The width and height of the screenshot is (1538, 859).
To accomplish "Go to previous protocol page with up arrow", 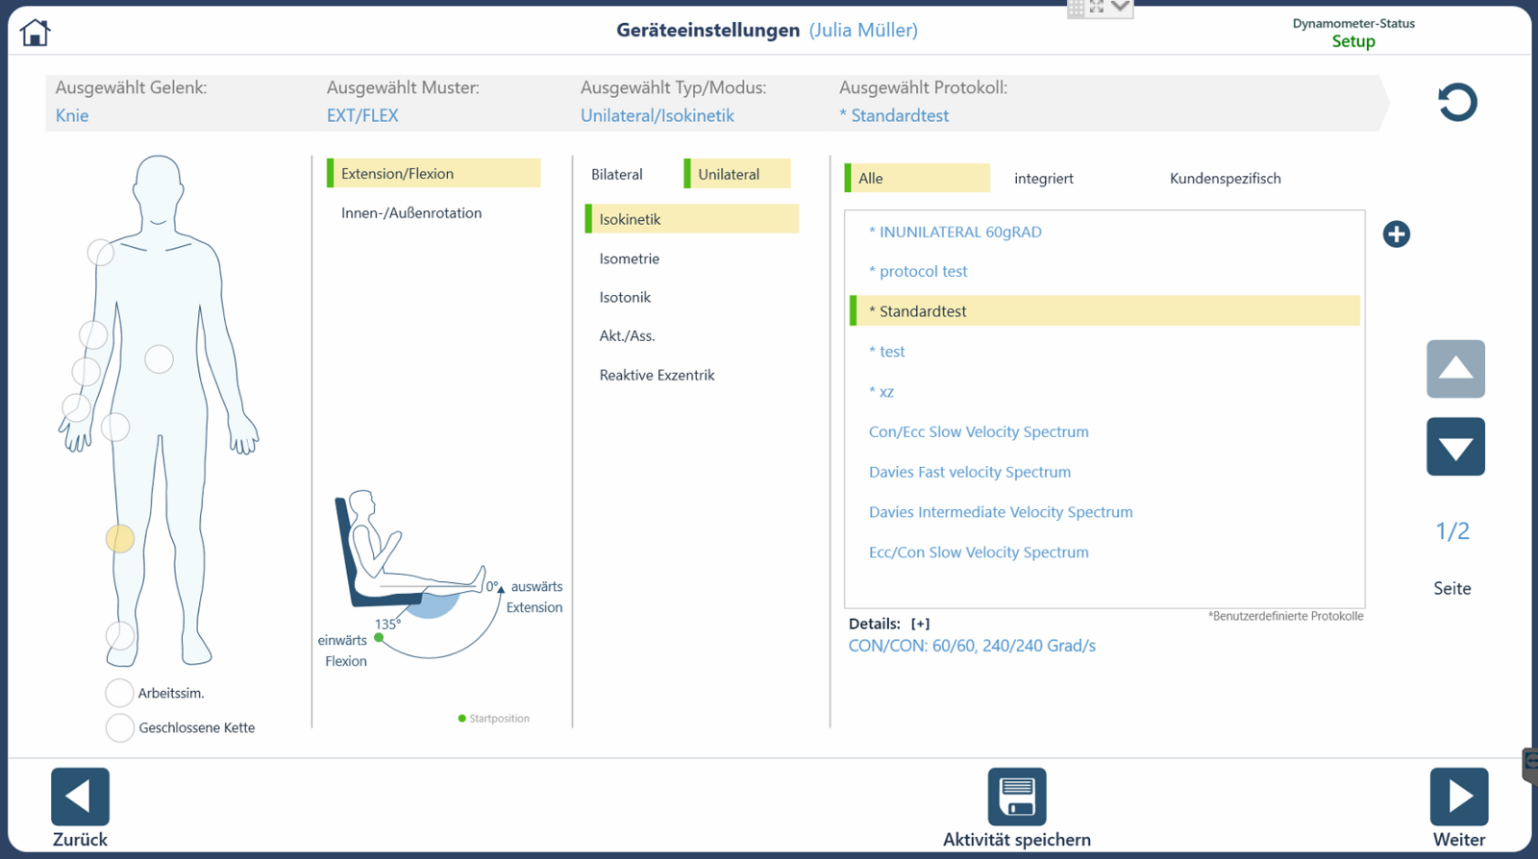I will click(1455, 369).
